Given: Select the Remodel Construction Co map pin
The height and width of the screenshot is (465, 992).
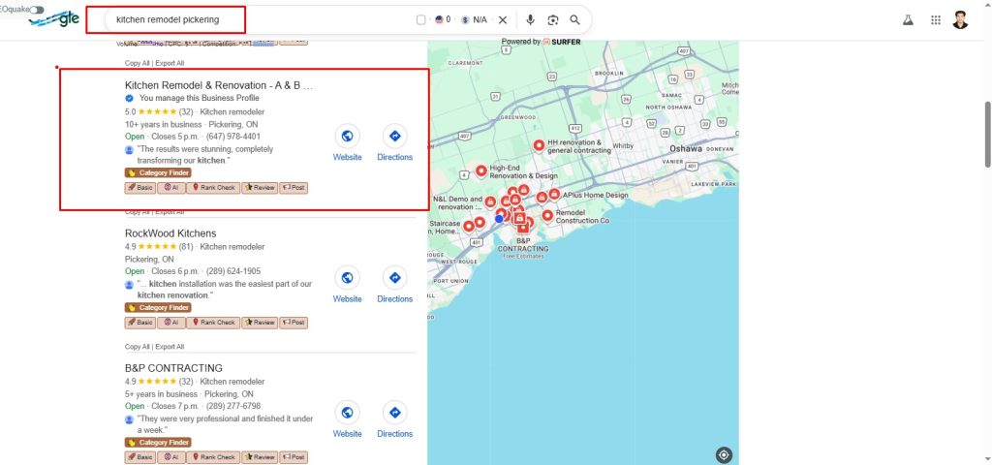Looking at the screenshot, I should click(x=547, y=216).
